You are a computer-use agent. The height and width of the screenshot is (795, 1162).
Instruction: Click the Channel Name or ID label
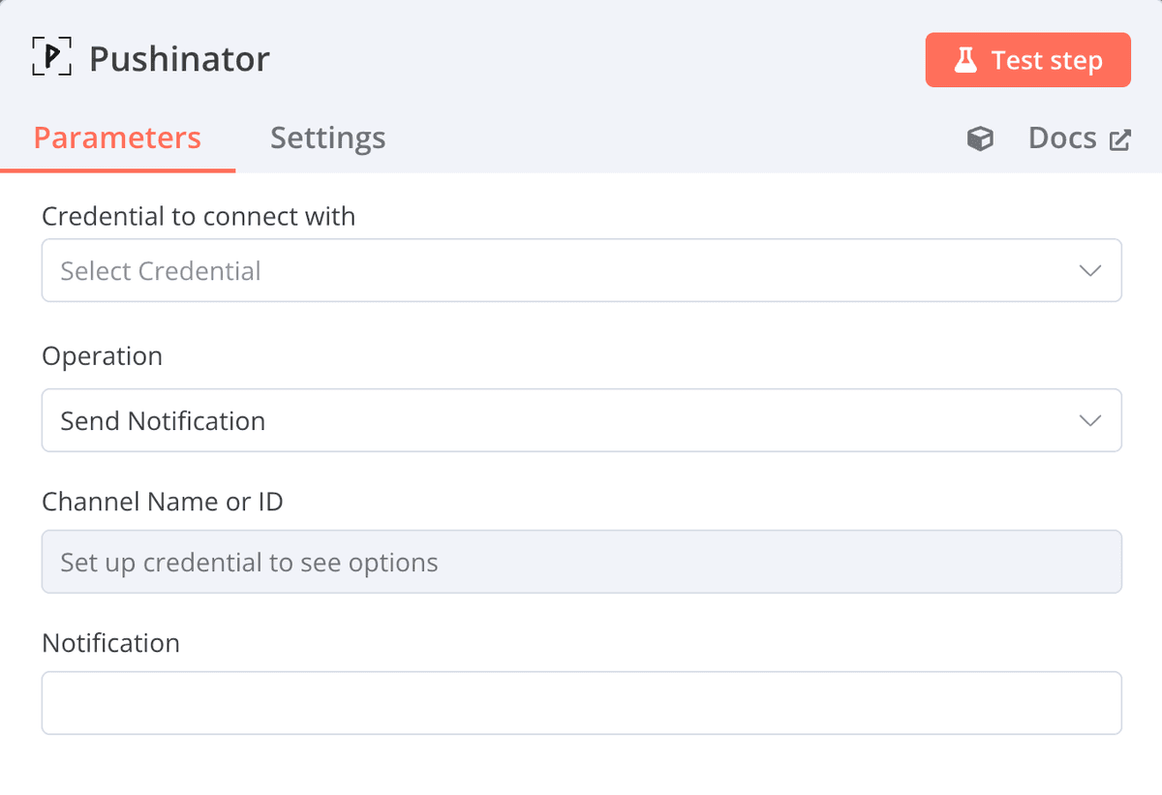[x=162, y=502]
